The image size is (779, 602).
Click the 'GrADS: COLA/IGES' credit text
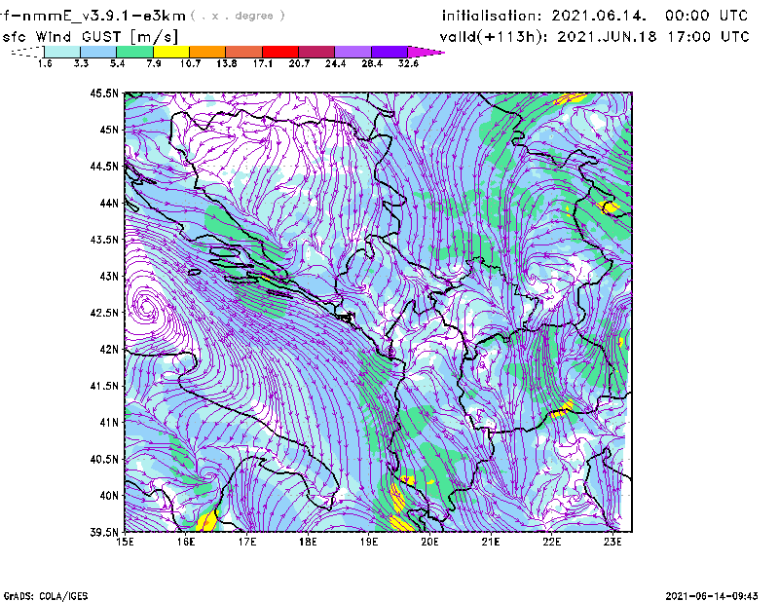[46, 596]
